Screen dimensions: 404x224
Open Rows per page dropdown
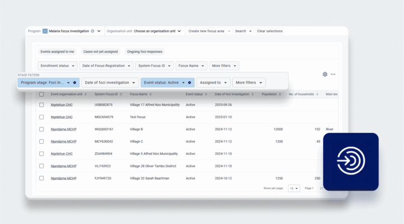click(293, 189)
